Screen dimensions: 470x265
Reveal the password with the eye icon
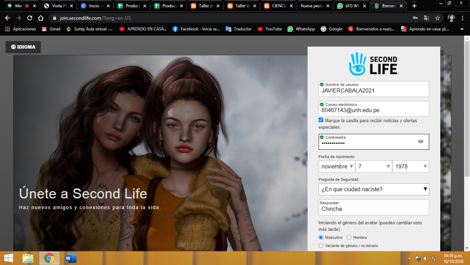pyautogui.click(x=420, y=141)
